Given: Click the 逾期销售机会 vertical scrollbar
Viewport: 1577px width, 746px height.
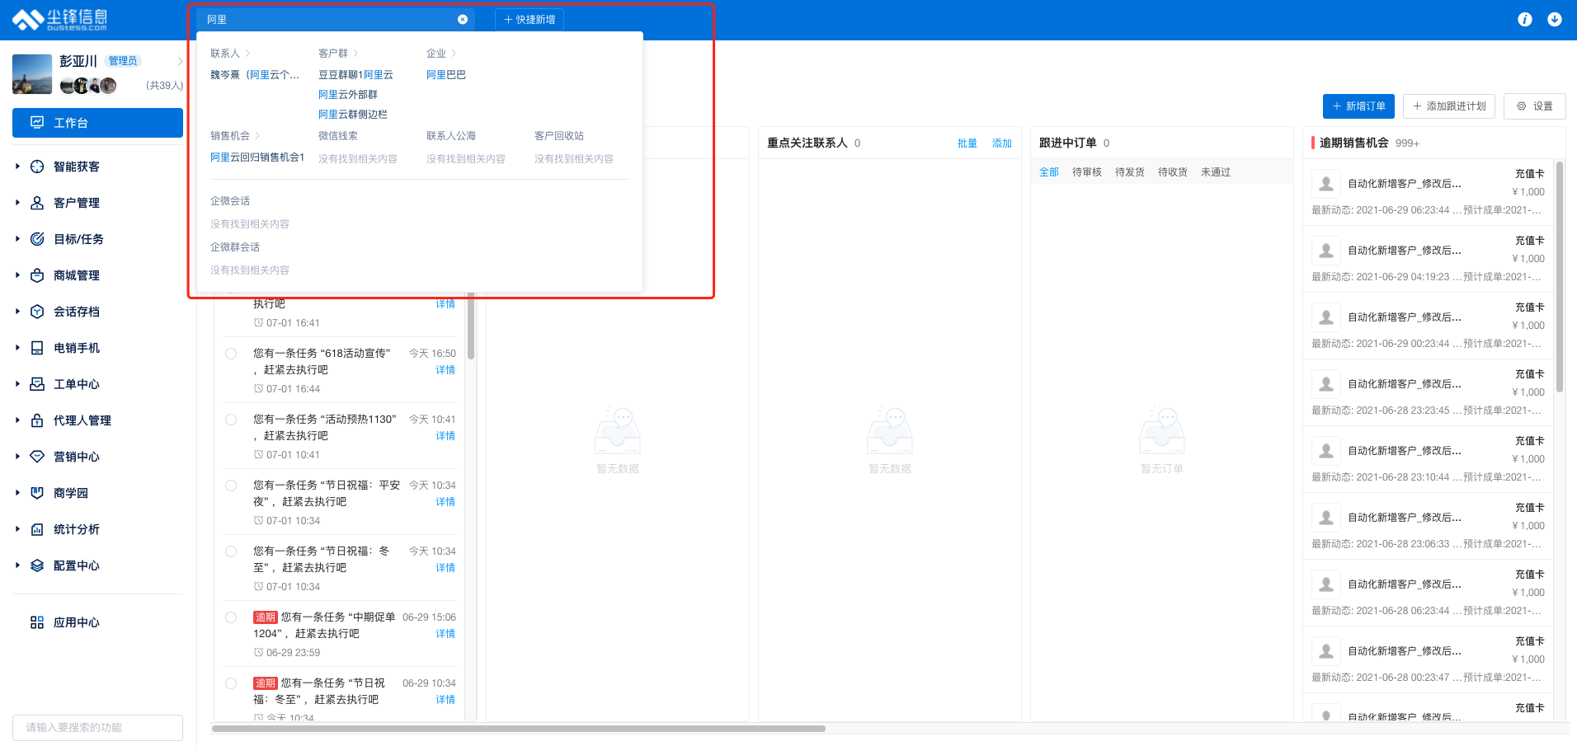Looking at the screenshot, I should coord(1560,276).
